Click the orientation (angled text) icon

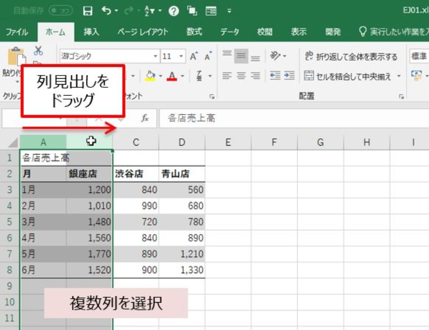[276, 56]
